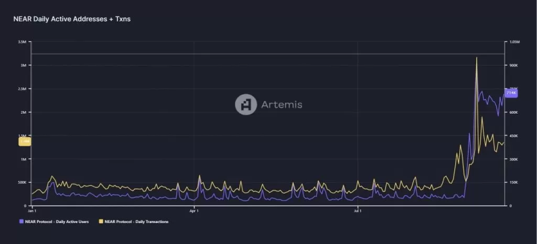Toggle the Daily Transactions legend series
The height and width of the screenshot is (244, 537).
click(136, 221)
